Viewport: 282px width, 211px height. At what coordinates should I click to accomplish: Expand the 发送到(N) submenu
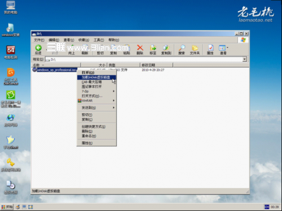click(x=96, y=107)
